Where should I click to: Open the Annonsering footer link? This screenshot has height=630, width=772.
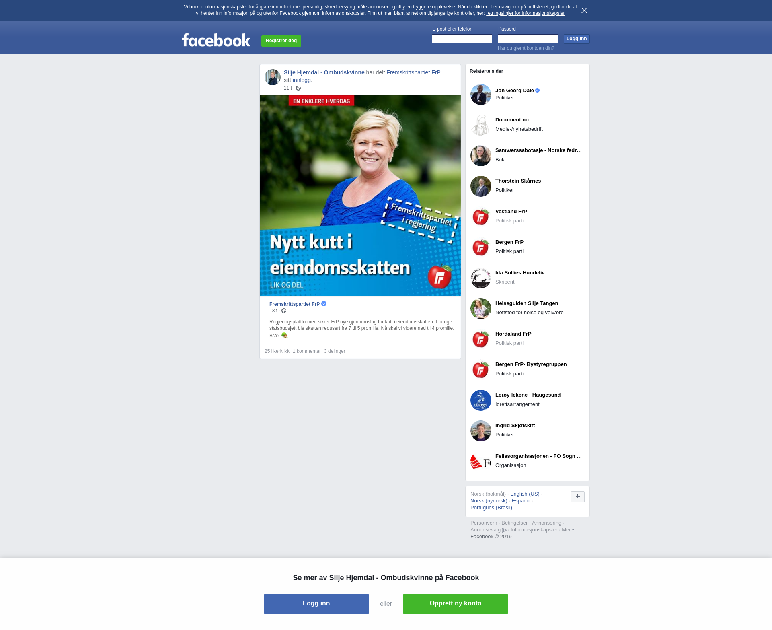[x=546, y=523]
